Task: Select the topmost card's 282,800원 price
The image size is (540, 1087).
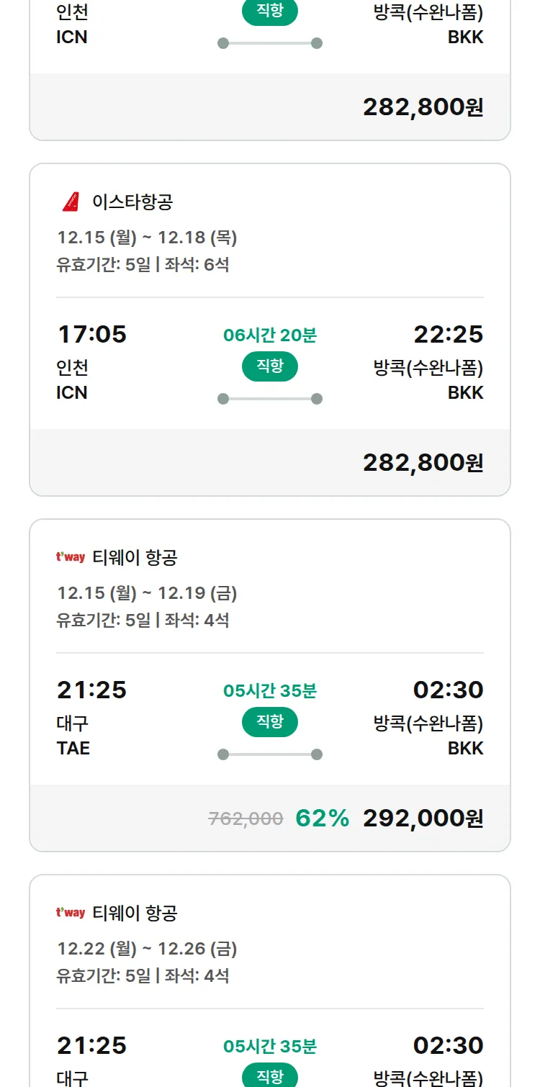Action: (423, 107)
